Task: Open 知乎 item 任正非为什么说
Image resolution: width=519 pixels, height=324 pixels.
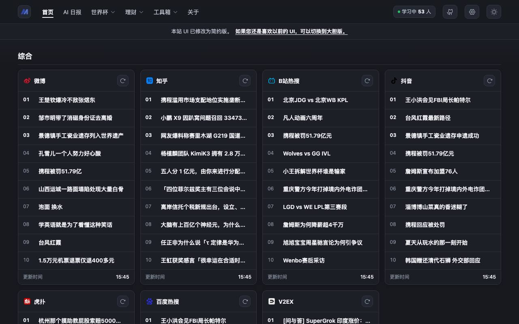Action: pos(198,243)
